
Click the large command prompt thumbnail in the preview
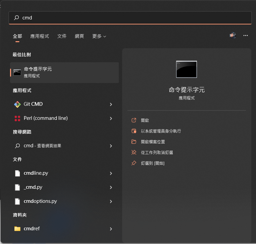[186, 69]
